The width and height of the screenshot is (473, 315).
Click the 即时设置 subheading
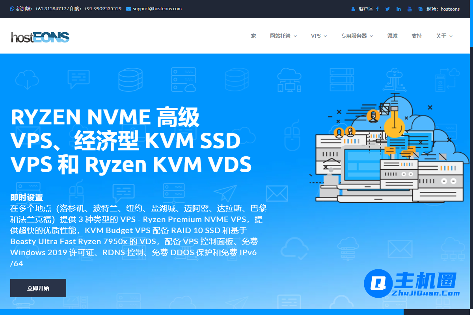coord(27,198)
